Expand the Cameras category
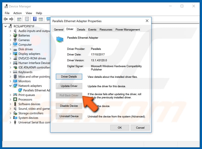202x149 pixels. click(x=10, y=40)
